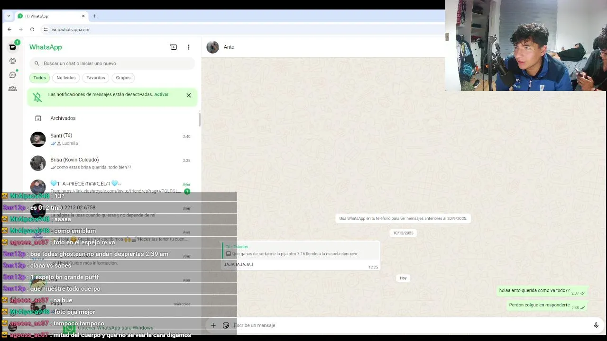Viewport: 607px width, 341px height.
Task: Open tab search dropdown arrow
Action: 9,16
